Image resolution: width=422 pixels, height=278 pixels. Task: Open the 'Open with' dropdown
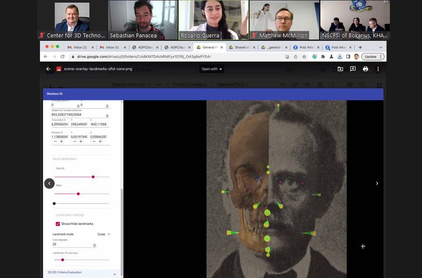[x=211, y=69]
